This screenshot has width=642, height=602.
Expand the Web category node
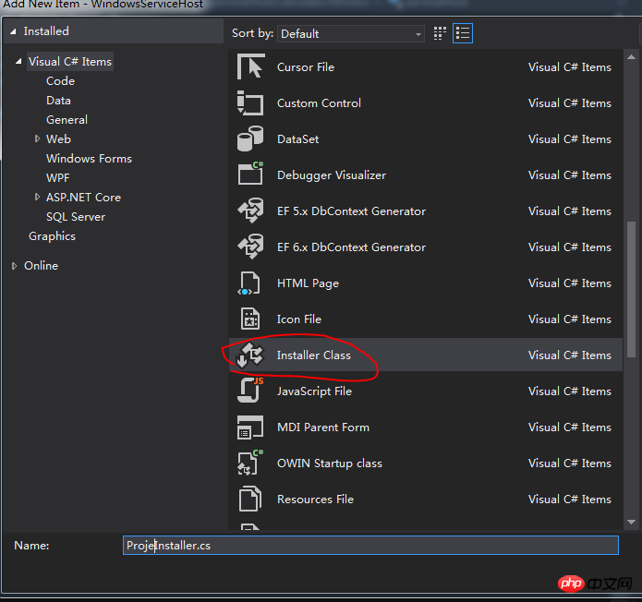click(37, 138)
